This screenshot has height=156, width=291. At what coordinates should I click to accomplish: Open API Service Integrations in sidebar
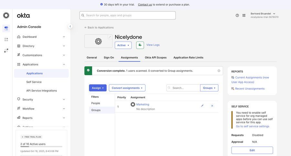coord(42,91)
